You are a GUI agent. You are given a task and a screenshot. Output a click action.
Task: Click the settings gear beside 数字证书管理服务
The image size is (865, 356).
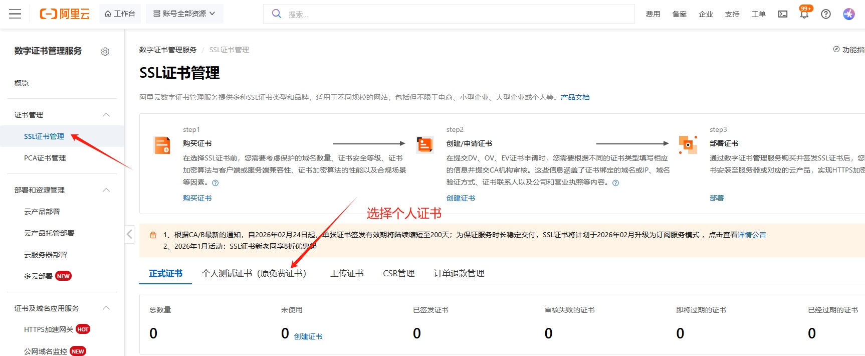(x=105, y=52)
